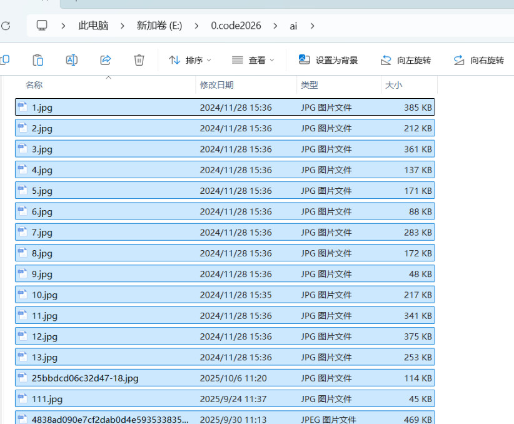Go to 0.code2026 folder in breadcrumb
The width and height of the screenshot is (514, 424).
[x=235, y=26]
